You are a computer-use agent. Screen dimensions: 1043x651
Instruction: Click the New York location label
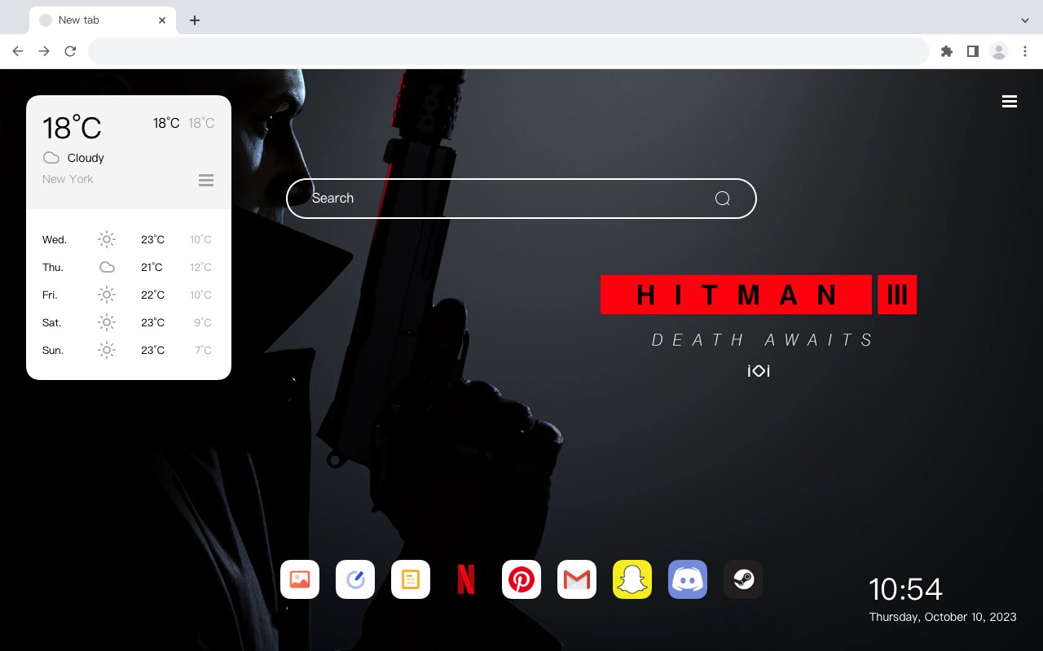(x=68, y=179)
